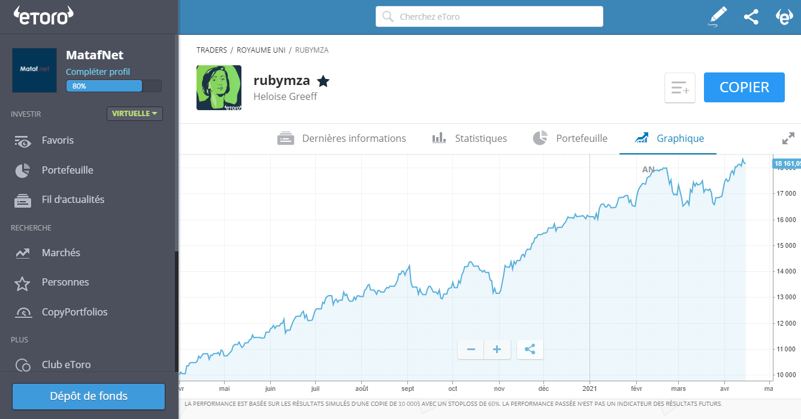This screenshot has height=419, width=801.
Task: Click the share icon in top bar
Action: point(751,17)
